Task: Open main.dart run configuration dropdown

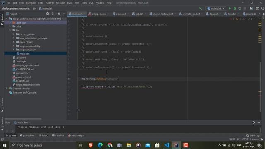Action: click(216, 8)
